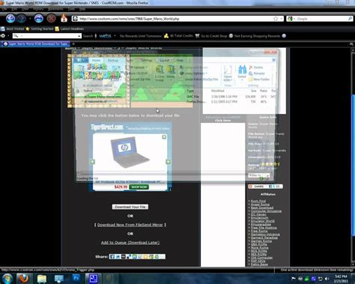Image resolution: width=355 pixels, height=284 pixels.
Task: Click the Firefox forward navigation button
Action: (22, 19)
